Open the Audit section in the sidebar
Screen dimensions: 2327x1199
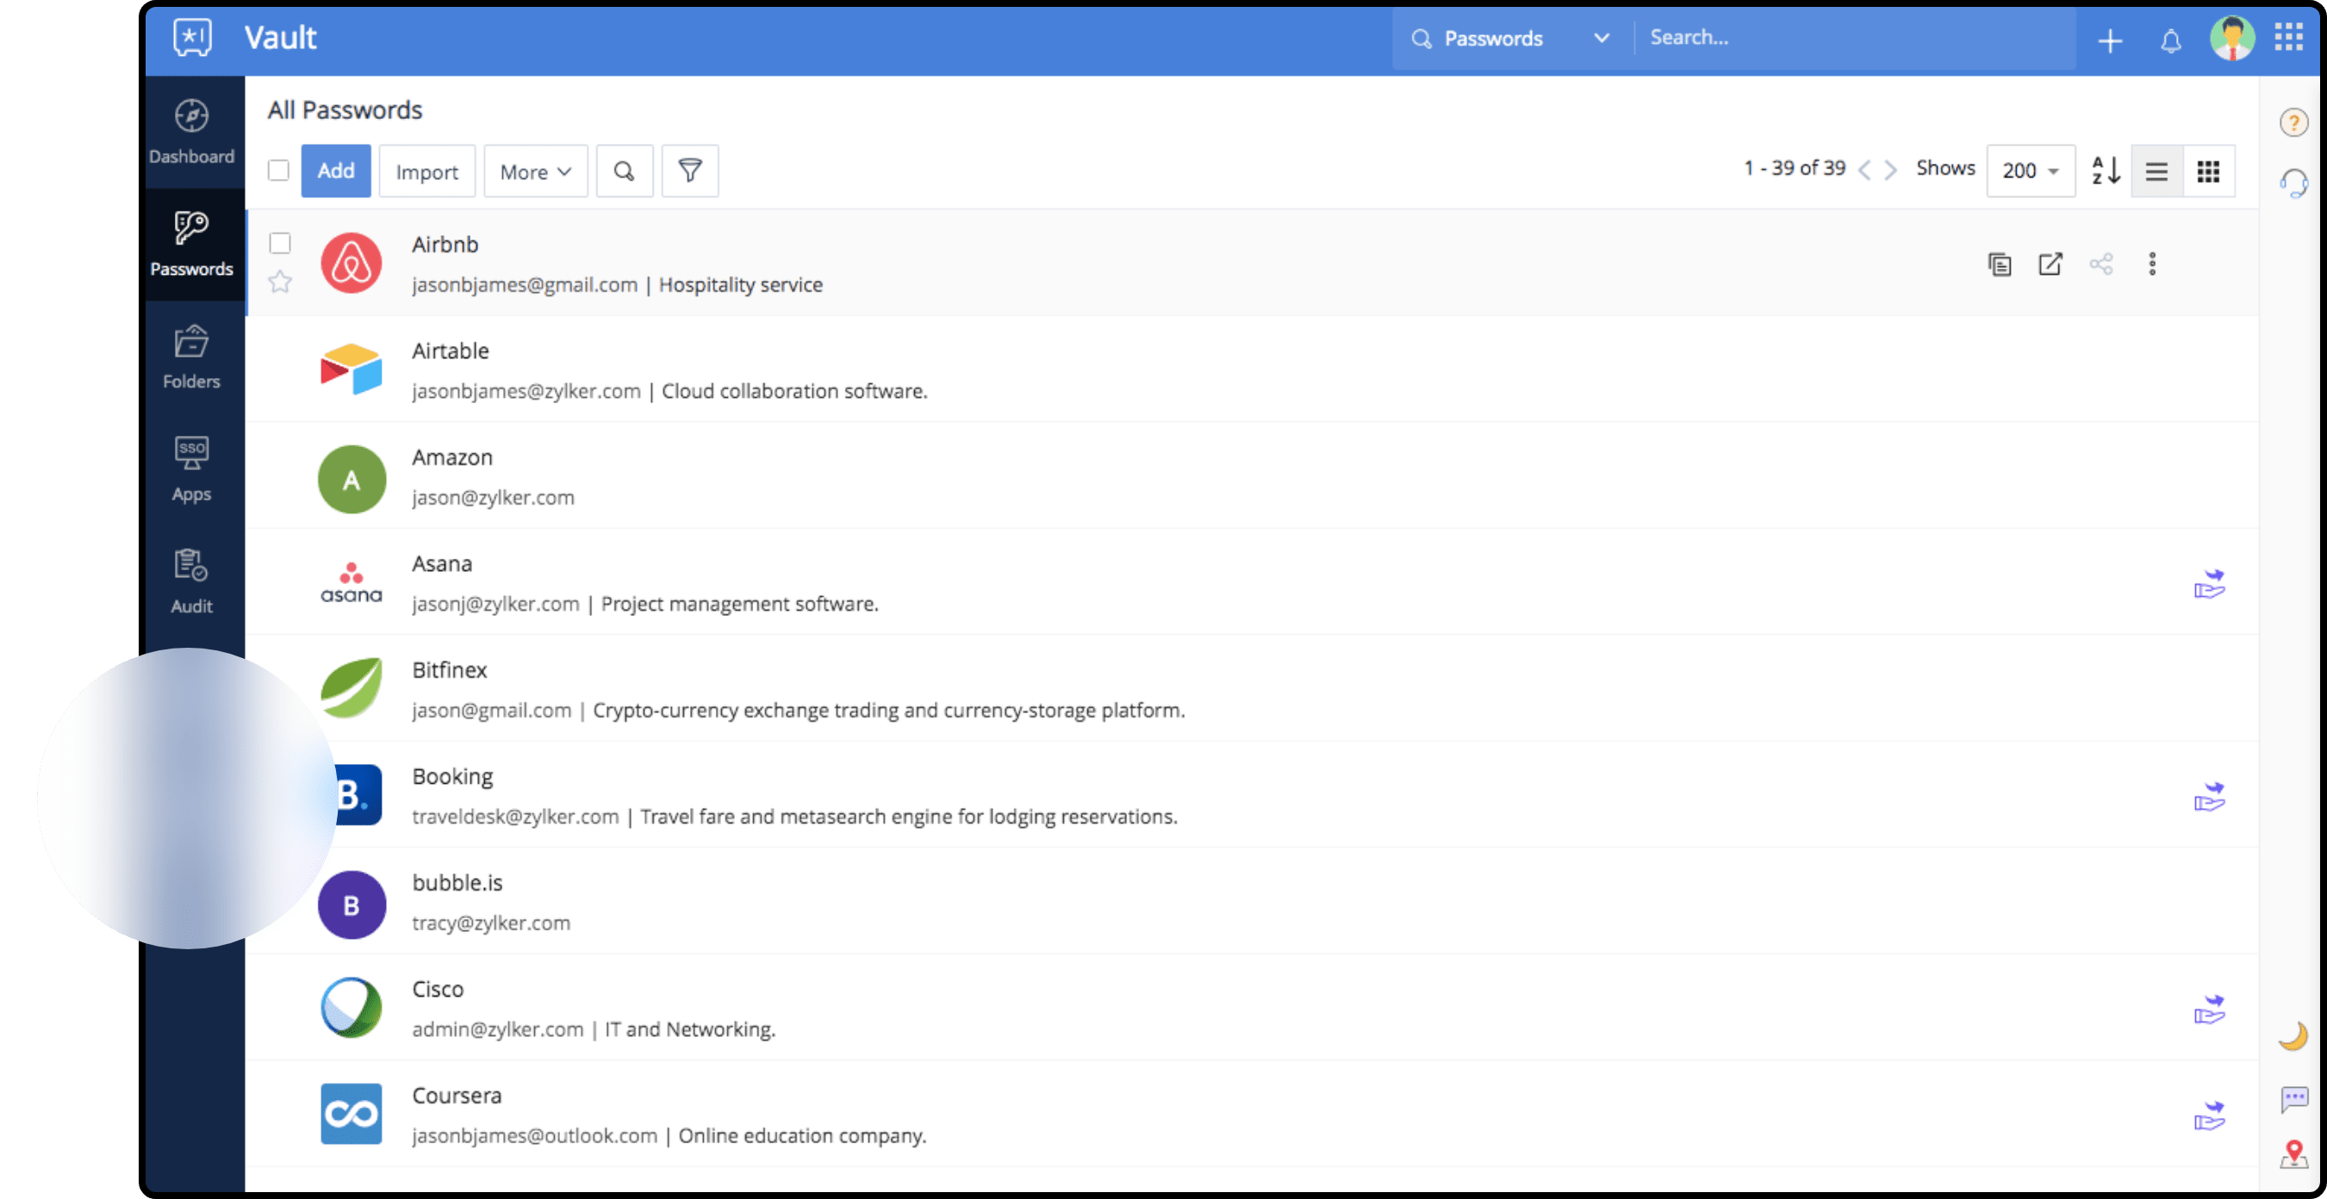tap(191, 581)
